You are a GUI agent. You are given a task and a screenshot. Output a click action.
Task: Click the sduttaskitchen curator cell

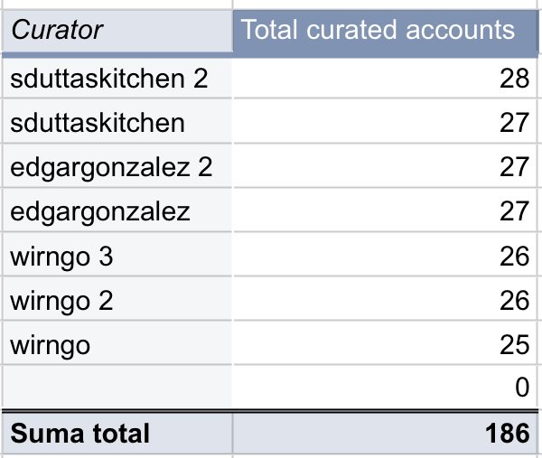(117, 121)
